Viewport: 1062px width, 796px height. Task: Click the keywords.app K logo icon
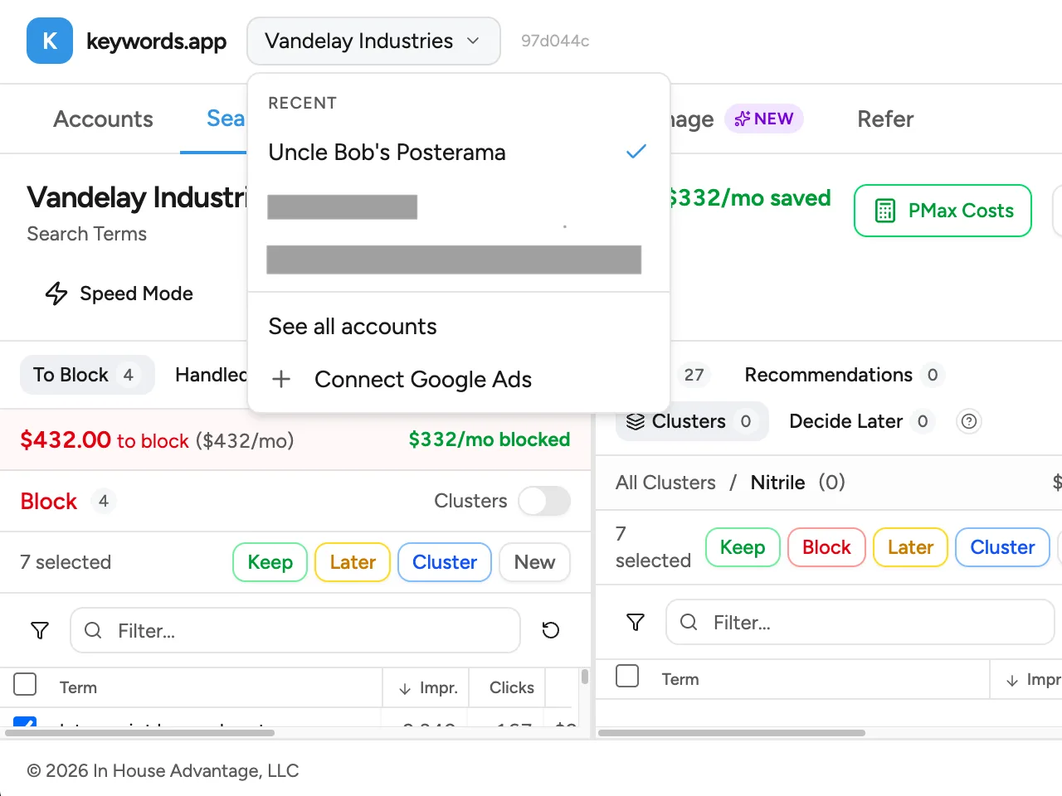pos(50,41)
